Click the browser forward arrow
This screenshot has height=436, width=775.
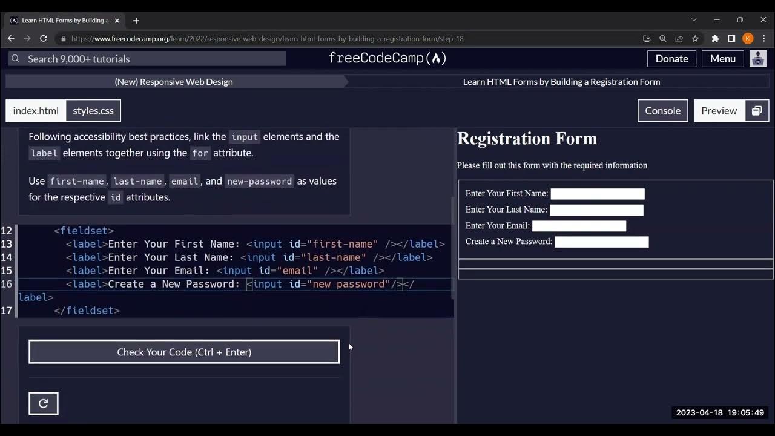click(27, 38)
